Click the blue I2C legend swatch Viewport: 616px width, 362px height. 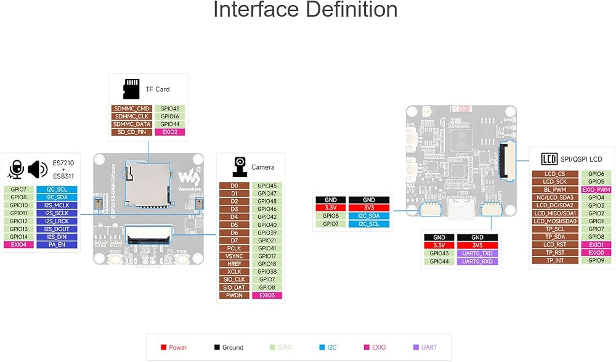322,347
